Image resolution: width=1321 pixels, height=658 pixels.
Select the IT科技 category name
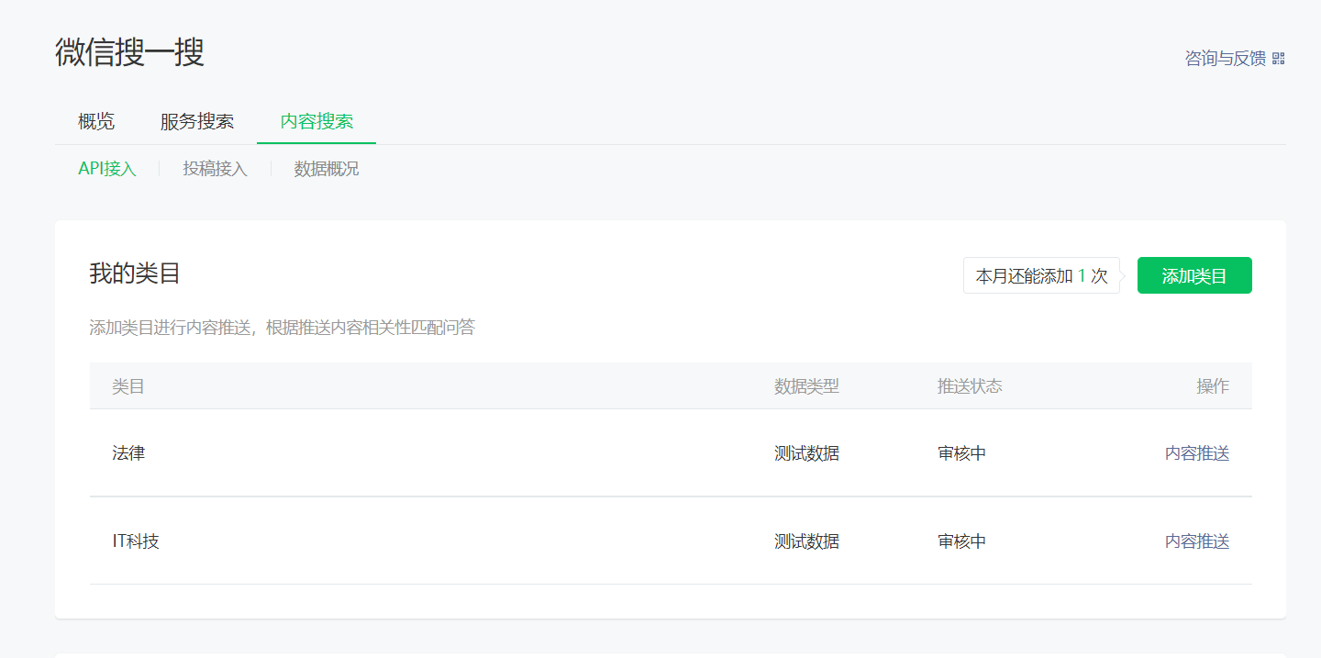[x=136, y=541]
